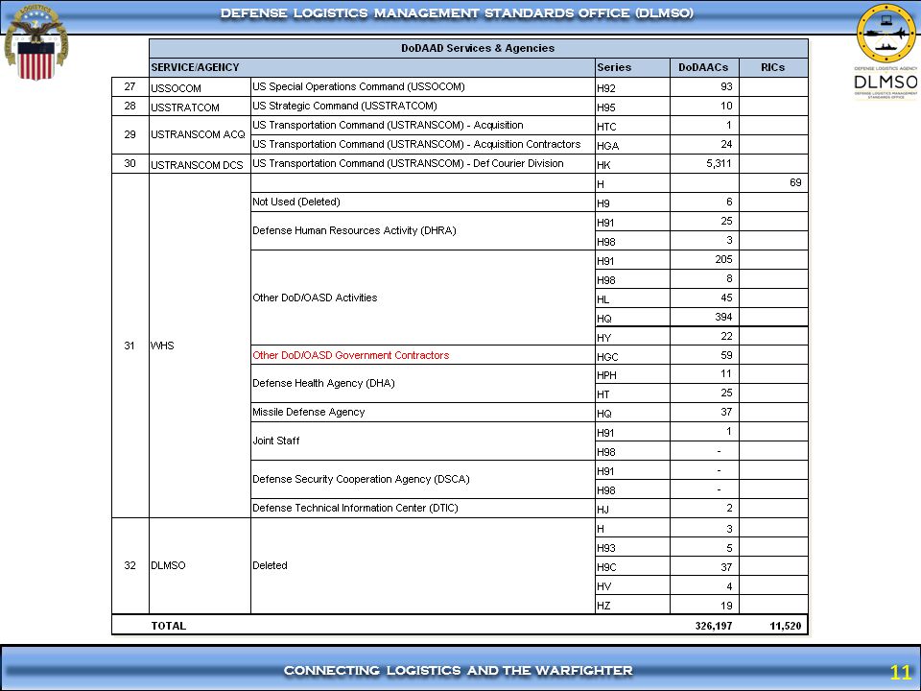921x691 pixels.
Task: Select series cell HJ
Action: (x=632, y=509)
